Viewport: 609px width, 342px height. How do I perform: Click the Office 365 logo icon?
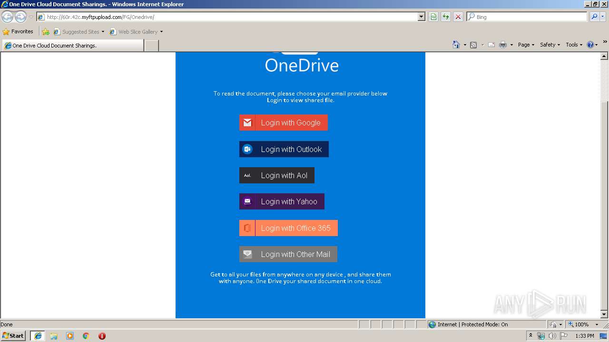point(247,228)
